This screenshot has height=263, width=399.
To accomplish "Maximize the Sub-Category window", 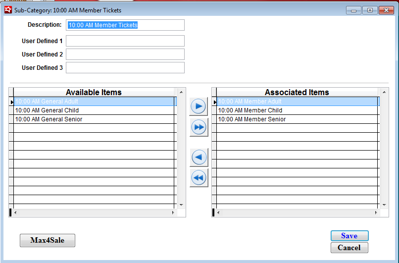I will click(x=370, y=10).
